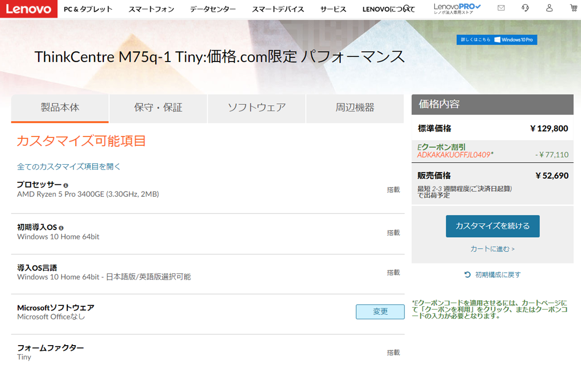Click the ADKAKAKUOFFJL0409 coupon code
This screenshot has height=372, width=581.
click(455, 155)
